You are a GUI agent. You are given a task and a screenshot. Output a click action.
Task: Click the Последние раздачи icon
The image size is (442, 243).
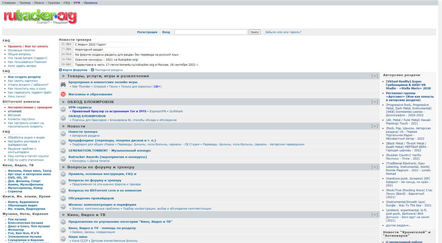point(92,70)
